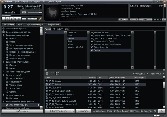Click the track seek bar handle
Screen dimensions: 167x117
(x=8, y=16)
